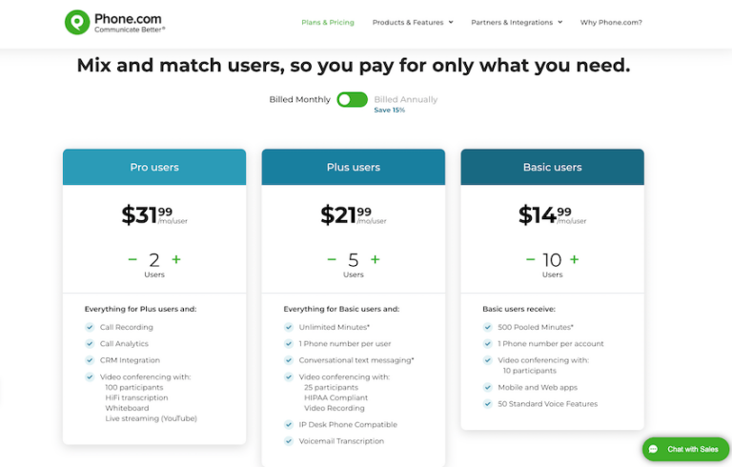Open the Plans & Pricing menu item
The image size is (732, 467).
[x=327, y=22]
